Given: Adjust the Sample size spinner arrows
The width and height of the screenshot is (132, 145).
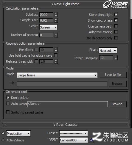Looking at the screenshot, I should click(56, 20).
